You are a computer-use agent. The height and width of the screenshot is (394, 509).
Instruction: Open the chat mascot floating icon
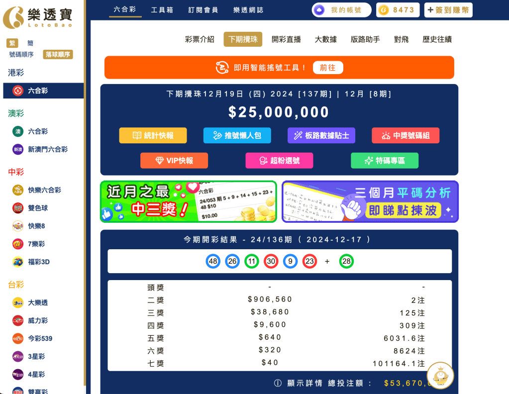pyautogui.click(x=440, y=376)
